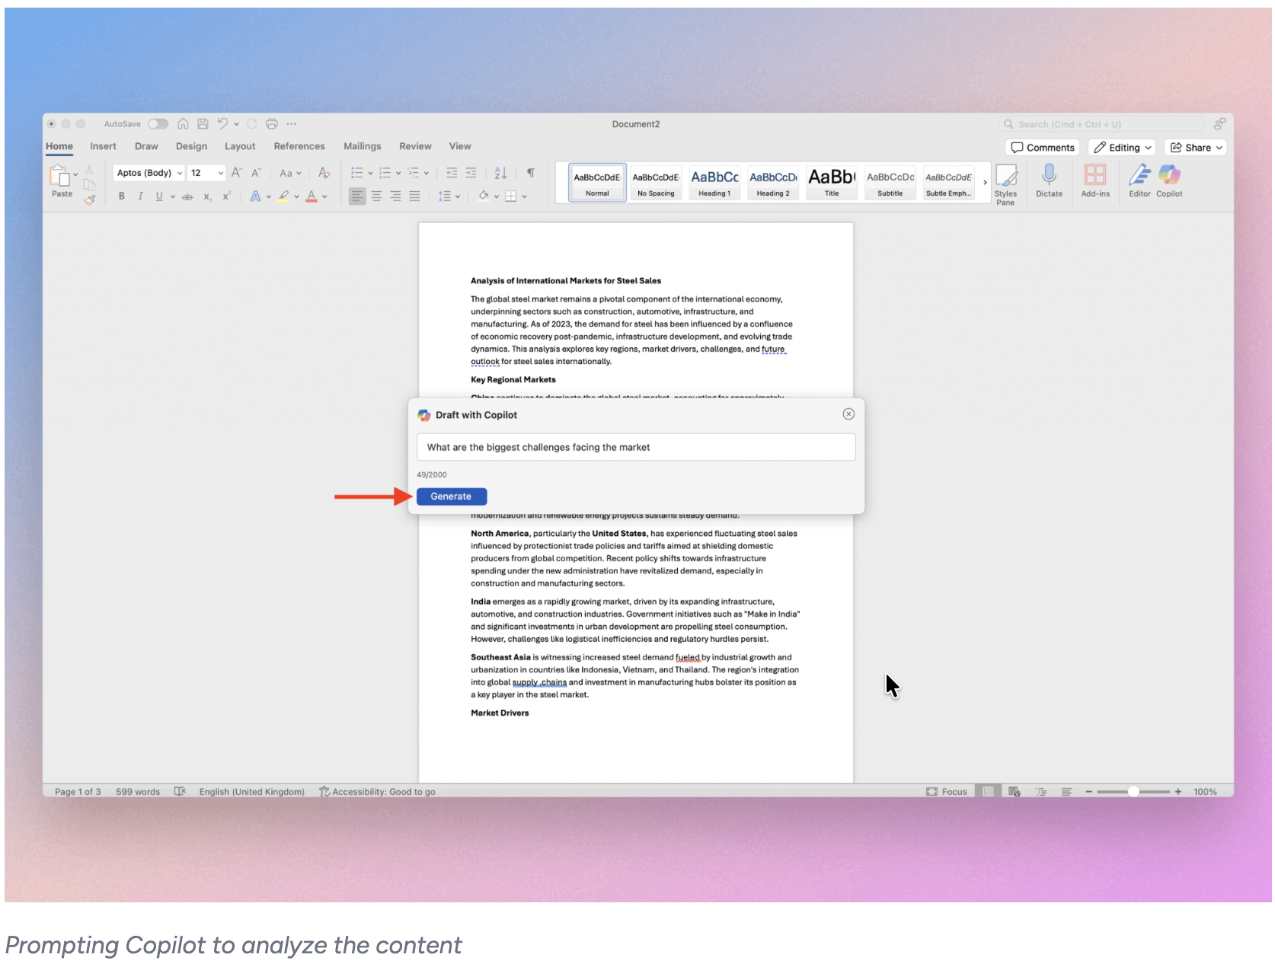
Task: Click inside the Copilot prompt text field
Action: click(635, 447)
